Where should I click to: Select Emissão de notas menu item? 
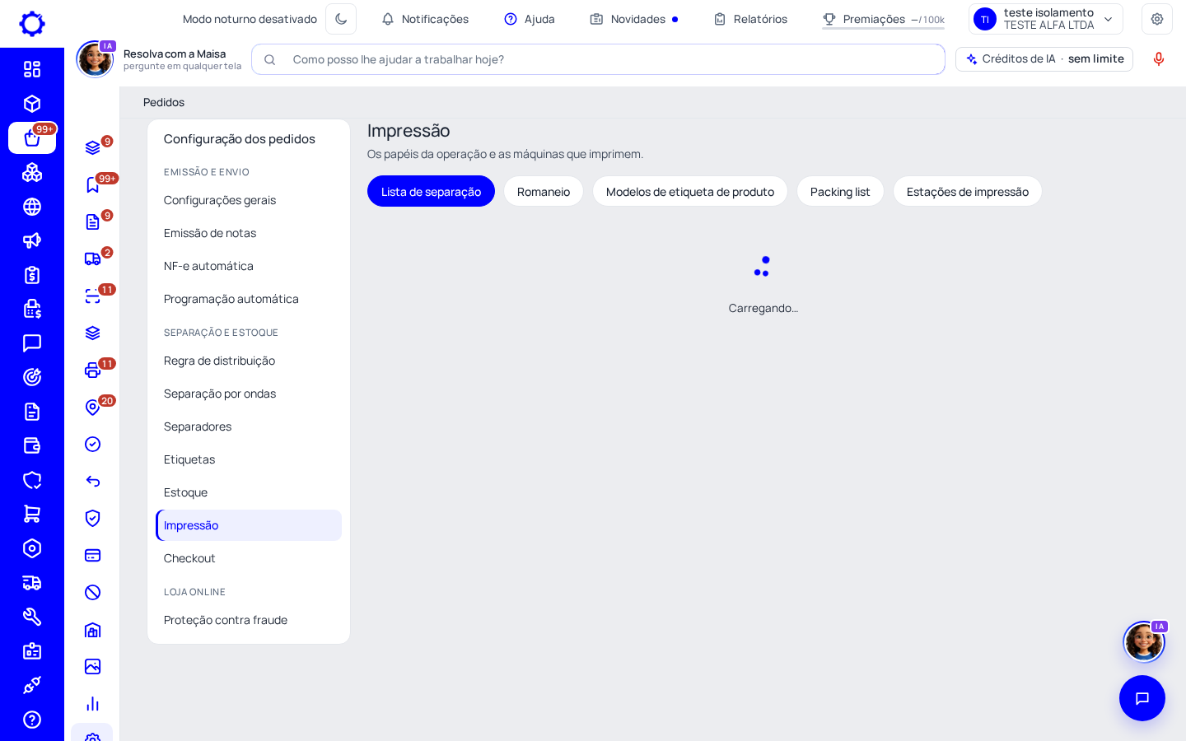(249, 233)
